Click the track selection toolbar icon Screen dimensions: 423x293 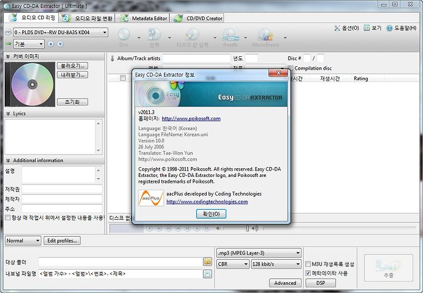pyautogui.click(x=155, y=35)
